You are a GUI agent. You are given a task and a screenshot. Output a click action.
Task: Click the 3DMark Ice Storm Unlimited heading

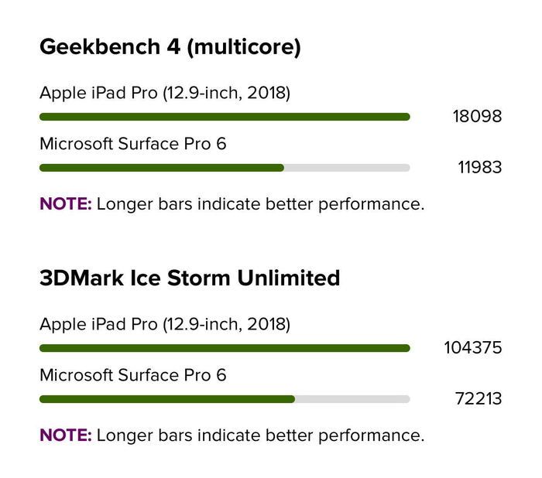coord(190,278)
